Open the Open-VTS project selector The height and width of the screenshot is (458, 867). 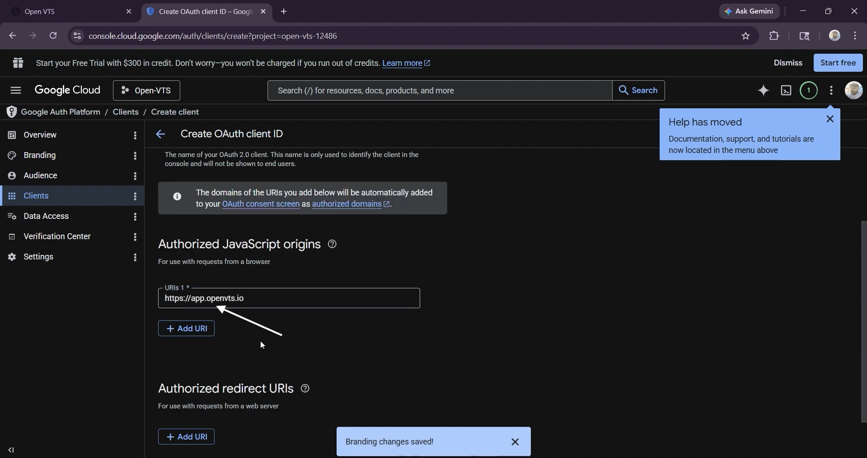[146, 90]
